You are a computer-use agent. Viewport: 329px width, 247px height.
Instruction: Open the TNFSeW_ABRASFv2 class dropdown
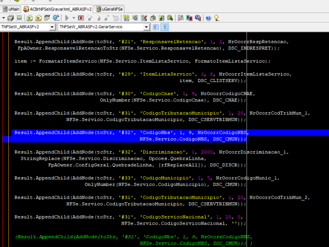pyautogui.click(x=52, y=27)
